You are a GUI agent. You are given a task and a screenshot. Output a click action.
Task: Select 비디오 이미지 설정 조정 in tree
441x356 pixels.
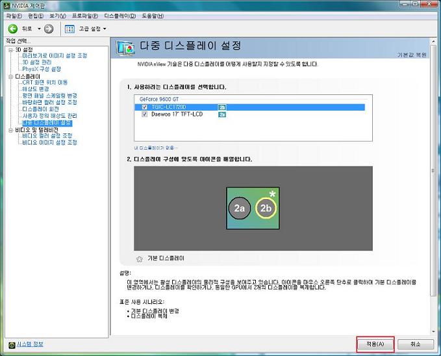pos(49,143)
